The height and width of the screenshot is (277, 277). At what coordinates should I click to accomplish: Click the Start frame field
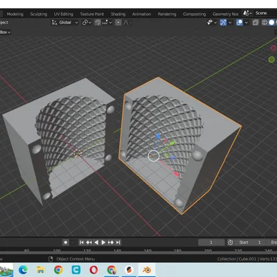coord(251,242)
